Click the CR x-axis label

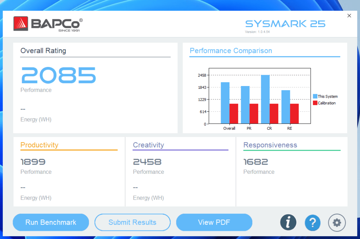pos(269,128)
